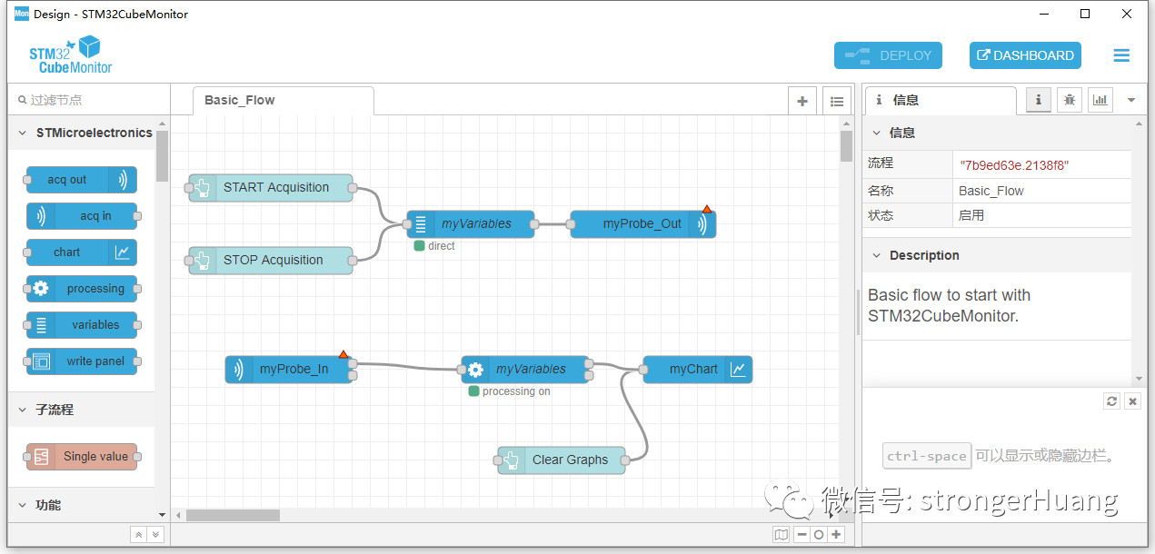Collapse the 信息 section in sidebar
This screenshot has height=554, width=1155.
[x=996, y=133]
